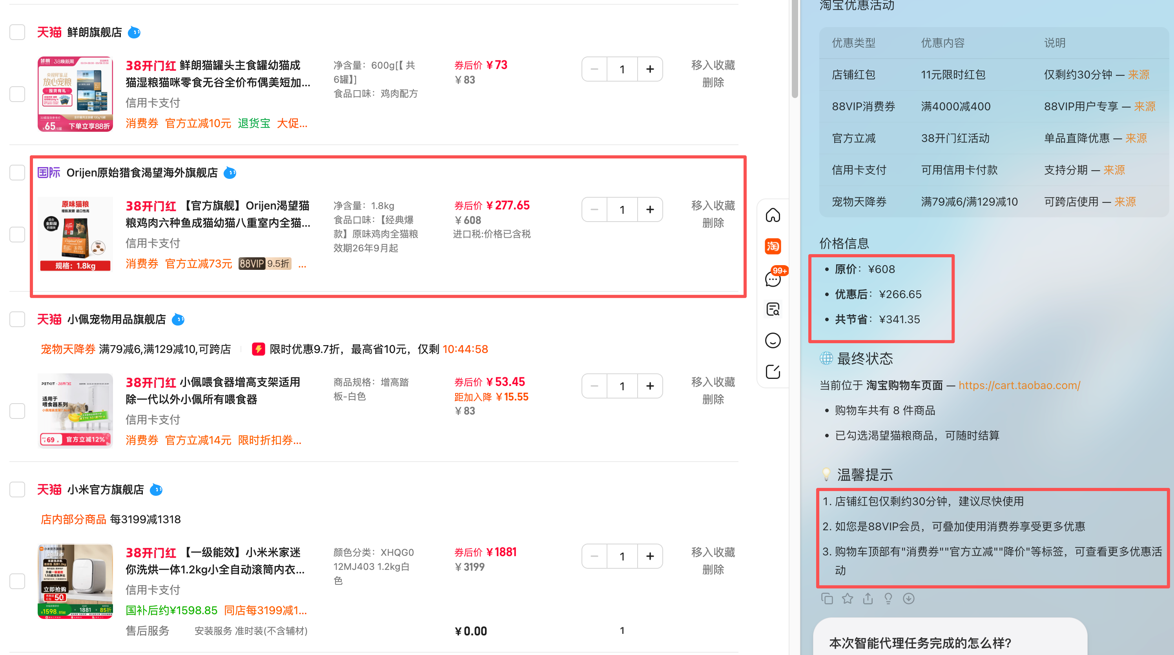This screenshot has height=655, width=1174.
Task: Increase Orijen quantity with plus stepper
Action: tap(650, 209)
